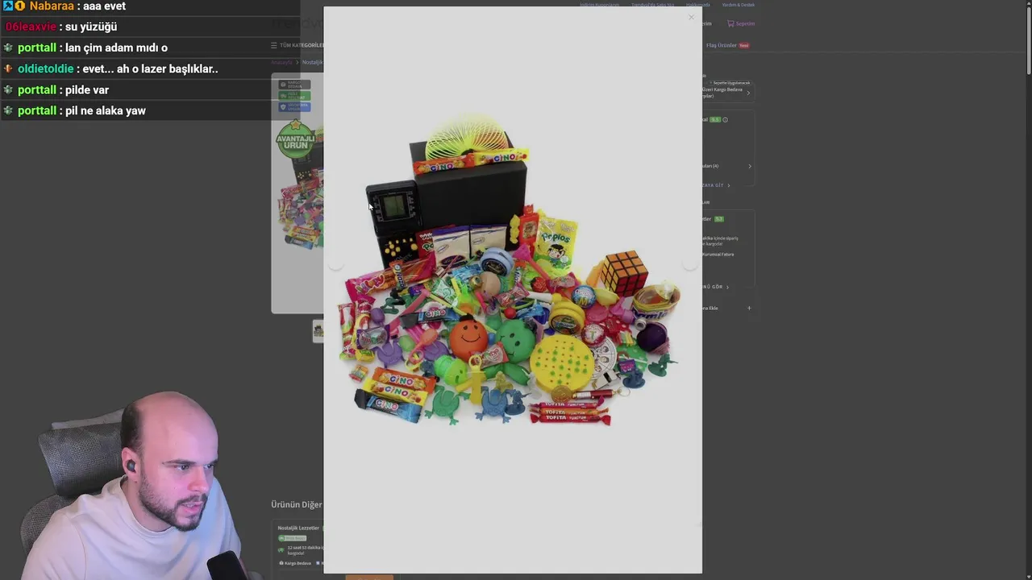Screen dimensions: 1032x580
Task: Show the previous image with the lightbox left arrow
Action: pos(336,263)
